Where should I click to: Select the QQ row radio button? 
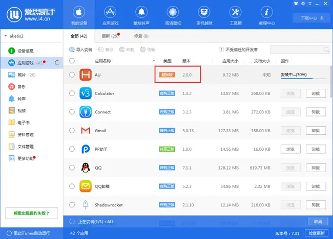[72, 168]
